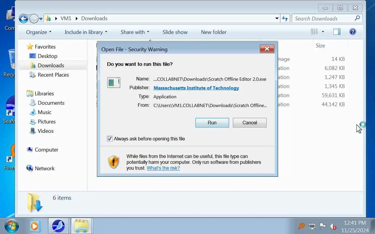Image resolution: width=375 pixels, height=234 pixels.
Task: Select Libraries in navigation pane
Action: click(44, 93)
